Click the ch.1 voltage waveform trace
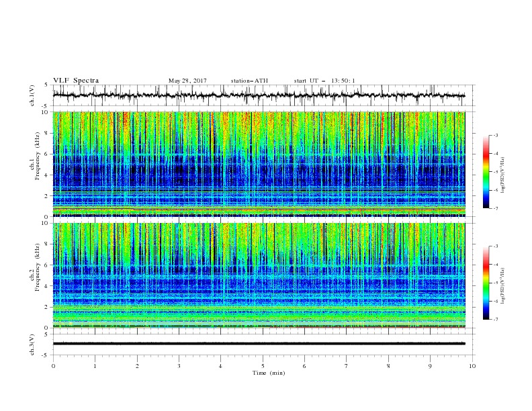The image size is (532, 411). [259, 95]
